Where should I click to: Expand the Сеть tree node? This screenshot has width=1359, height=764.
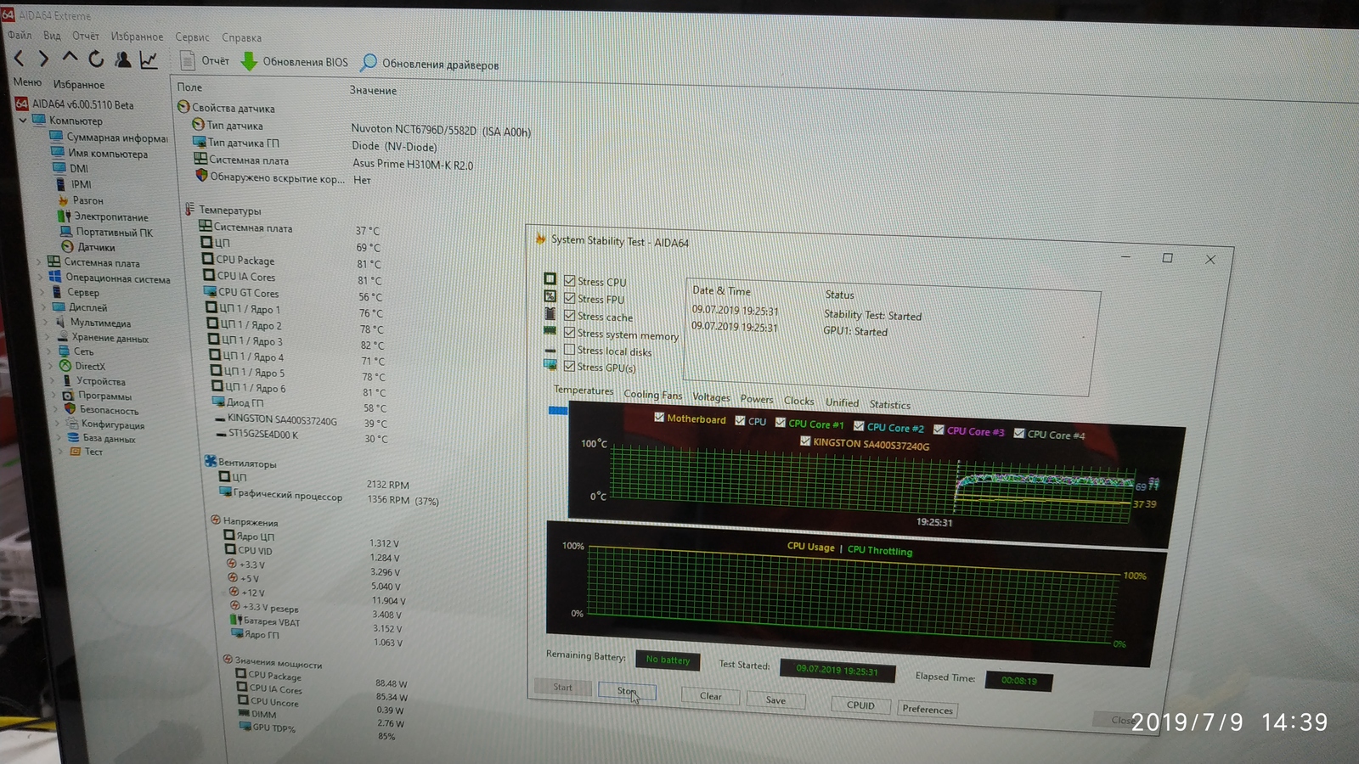pyautogui.click(x=49, y=351)
